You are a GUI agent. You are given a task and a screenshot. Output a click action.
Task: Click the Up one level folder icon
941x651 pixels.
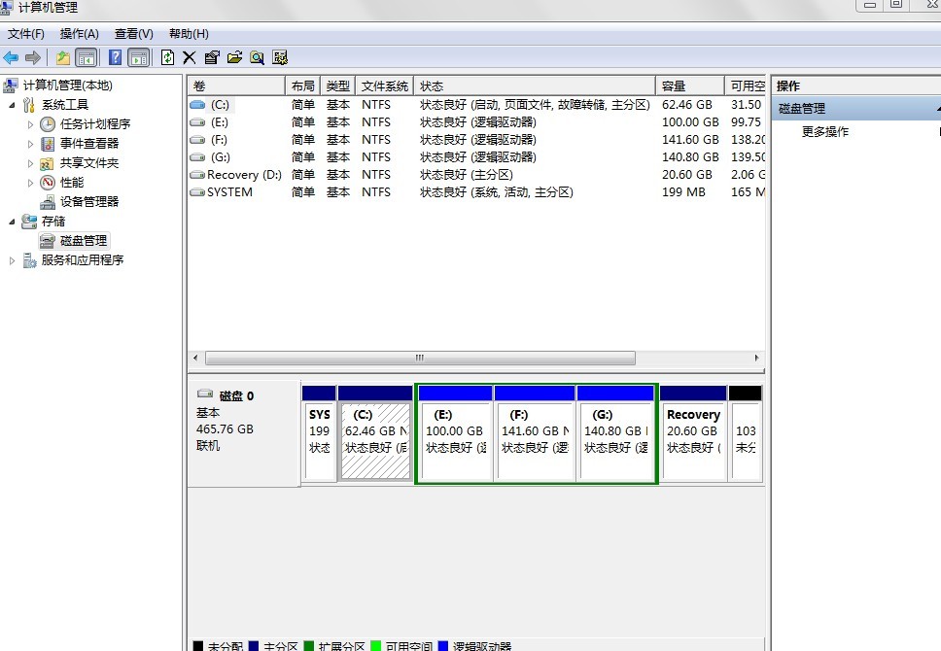pos(63,57)
